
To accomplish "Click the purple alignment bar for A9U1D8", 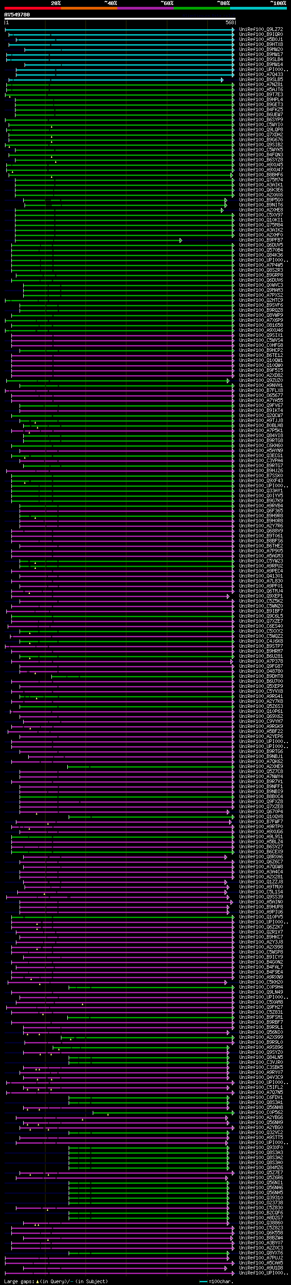I will point(125,1268).
